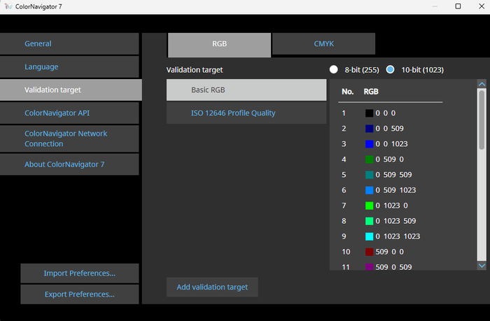Switch to the CMYK tab

tap(323, 44)
